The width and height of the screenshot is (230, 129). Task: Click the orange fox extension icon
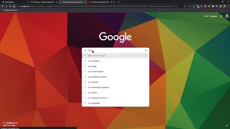coord(209,6)
